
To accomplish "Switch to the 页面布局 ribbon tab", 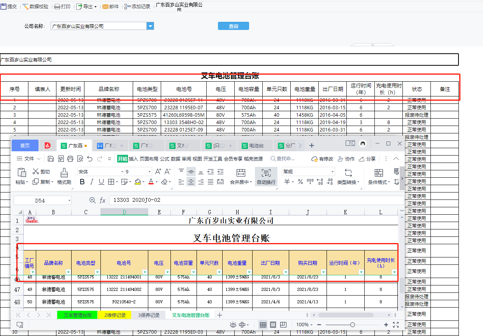I will click(x=149, y=159).
